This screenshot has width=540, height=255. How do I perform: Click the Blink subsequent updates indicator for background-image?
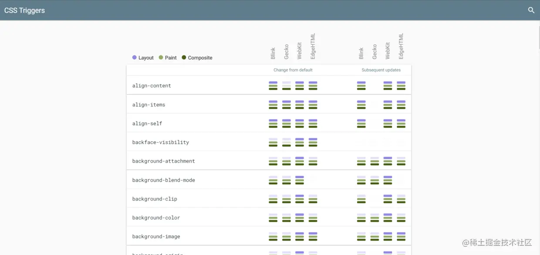pyautogui.click(x=361, y=236)
